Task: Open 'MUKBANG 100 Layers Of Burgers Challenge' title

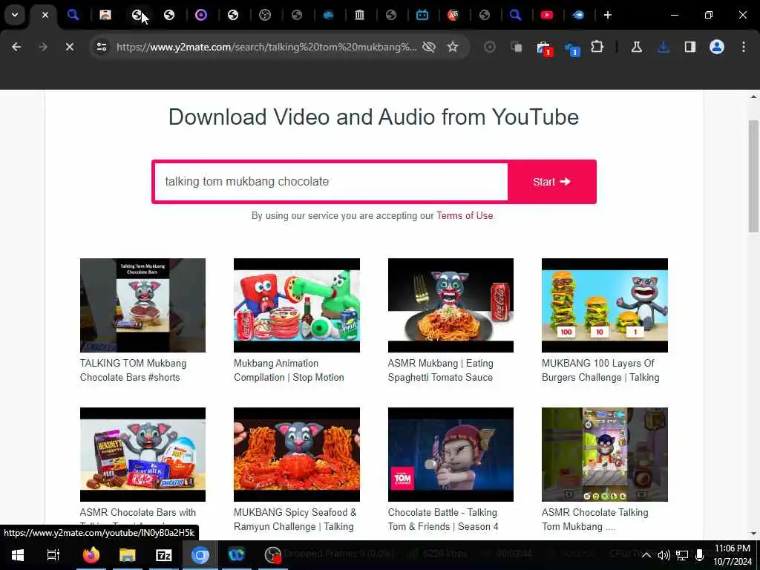Action: (600, 370)
